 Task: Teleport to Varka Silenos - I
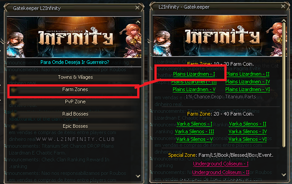(x=194, y=124)
